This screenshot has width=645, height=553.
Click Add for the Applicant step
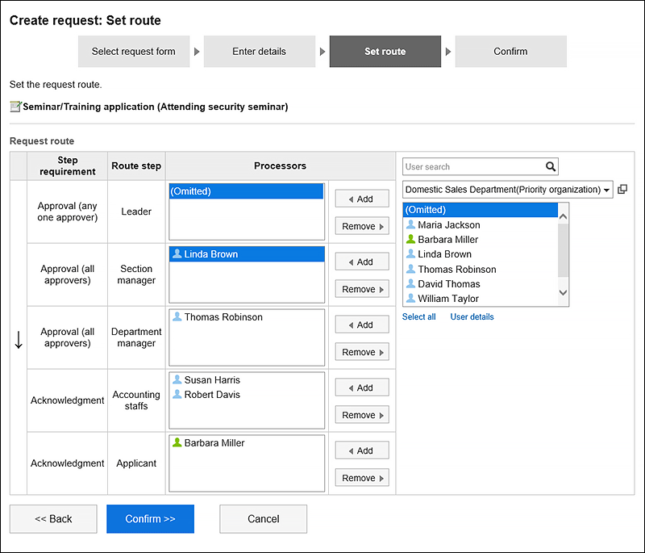[362, 451]
